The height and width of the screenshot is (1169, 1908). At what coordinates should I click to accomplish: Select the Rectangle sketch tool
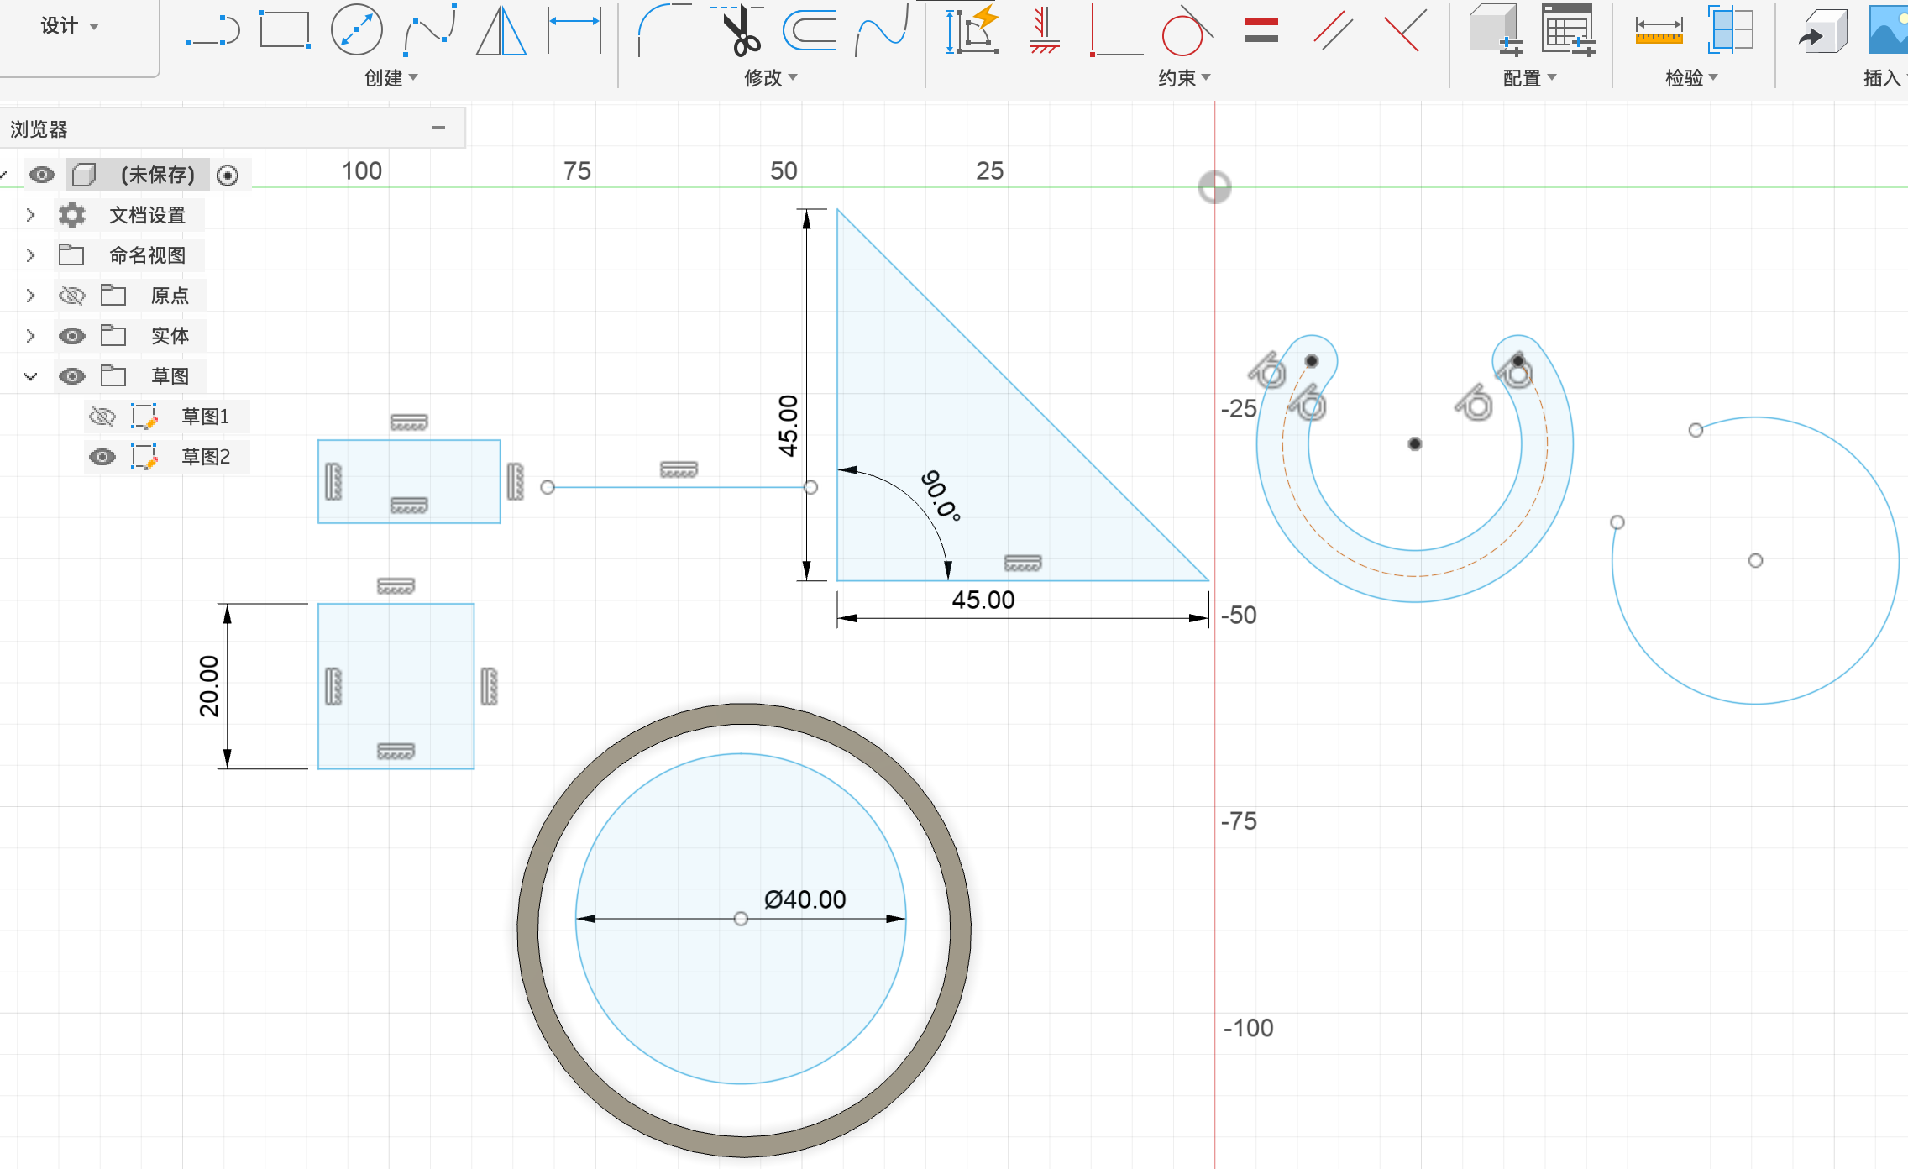[x=284, y=30]
